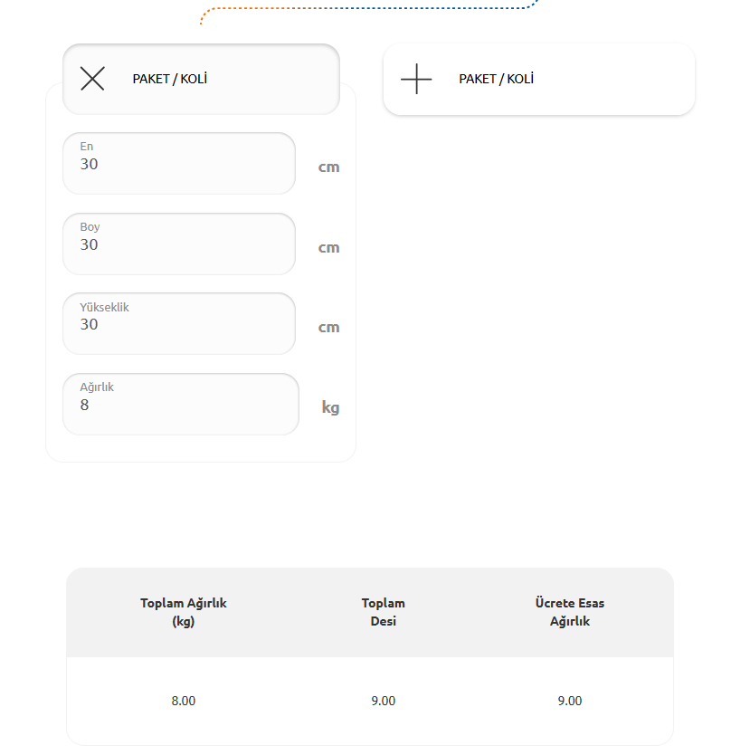The height and width of the screenshot is (755, 750).
Task: Focus the En width input field
Action: click(x=179, y=163)
